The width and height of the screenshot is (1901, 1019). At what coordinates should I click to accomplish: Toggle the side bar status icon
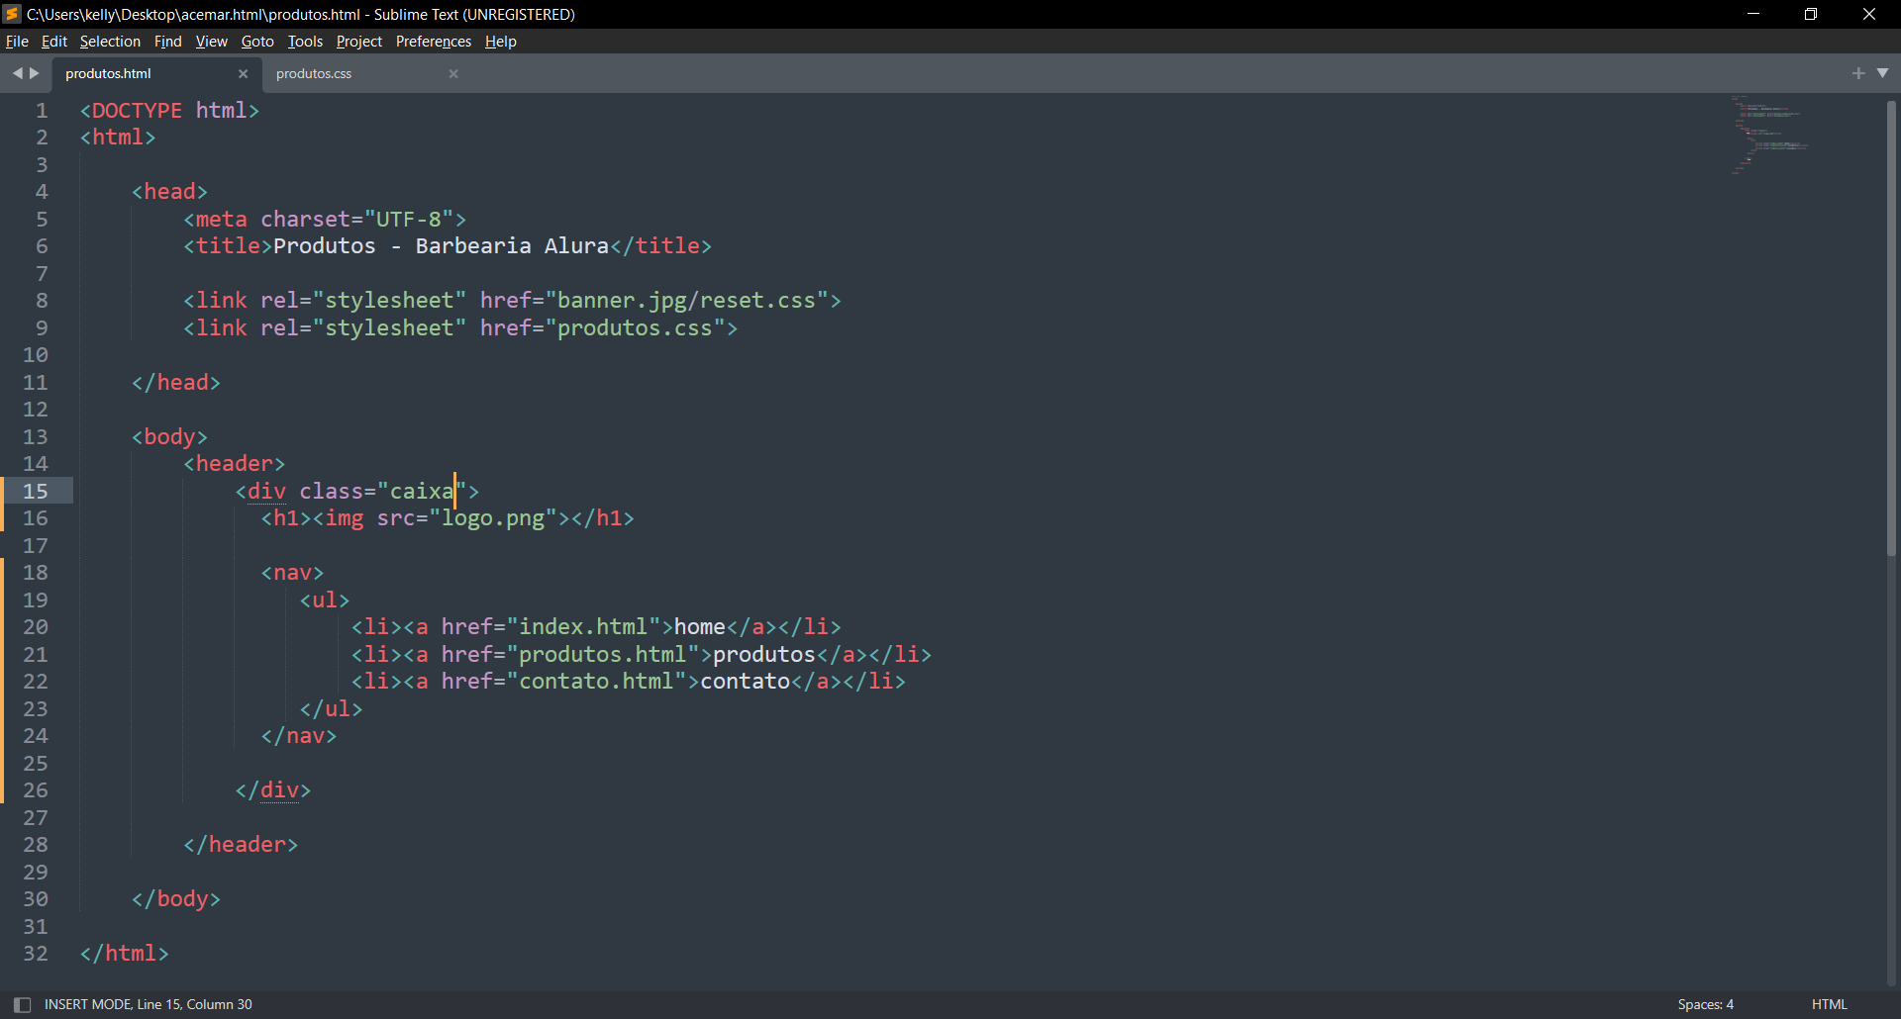pos(23,1004)
